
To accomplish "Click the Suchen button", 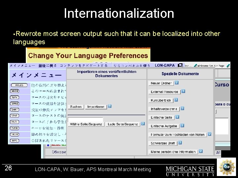I will click(x=76, y=107).
